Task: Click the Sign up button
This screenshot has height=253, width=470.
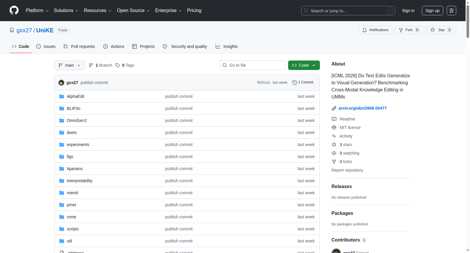Action: point(432,11)
